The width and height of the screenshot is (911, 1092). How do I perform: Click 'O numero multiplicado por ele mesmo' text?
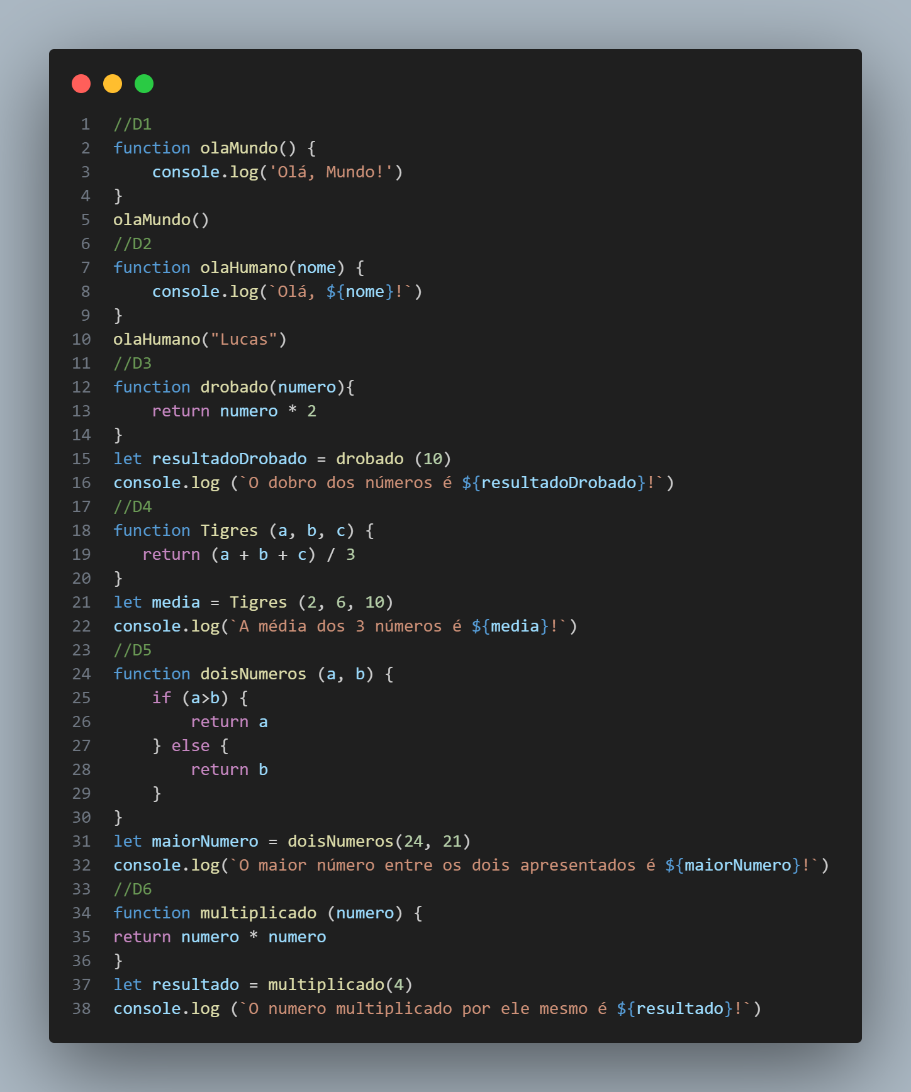click(x=418, y=1008)
